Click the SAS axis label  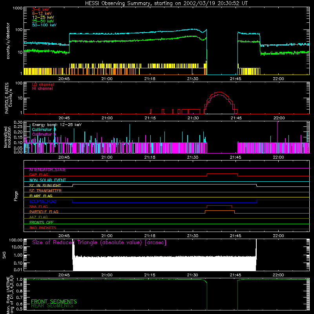point(4,255)
